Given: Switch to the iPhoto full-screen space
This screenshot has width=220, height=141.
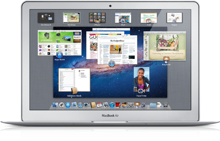Looking at the screenshot, I should click(97, 18).
